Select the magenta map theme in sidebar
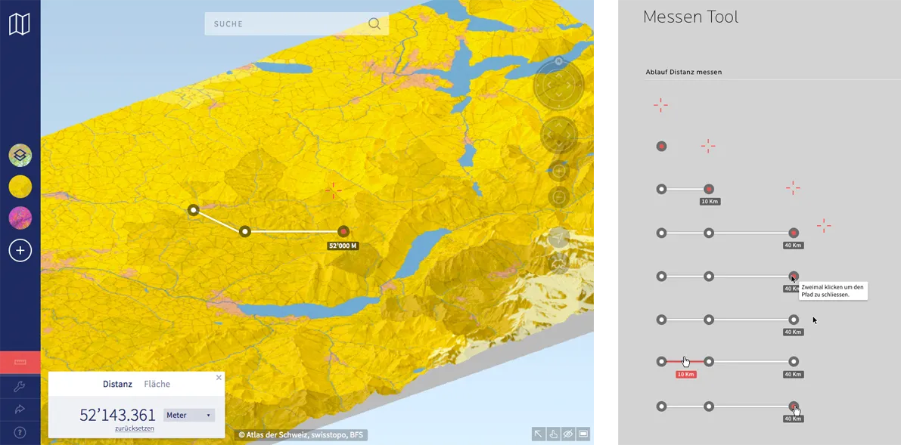This screenshot has width=901, height=445. point(20,218)
